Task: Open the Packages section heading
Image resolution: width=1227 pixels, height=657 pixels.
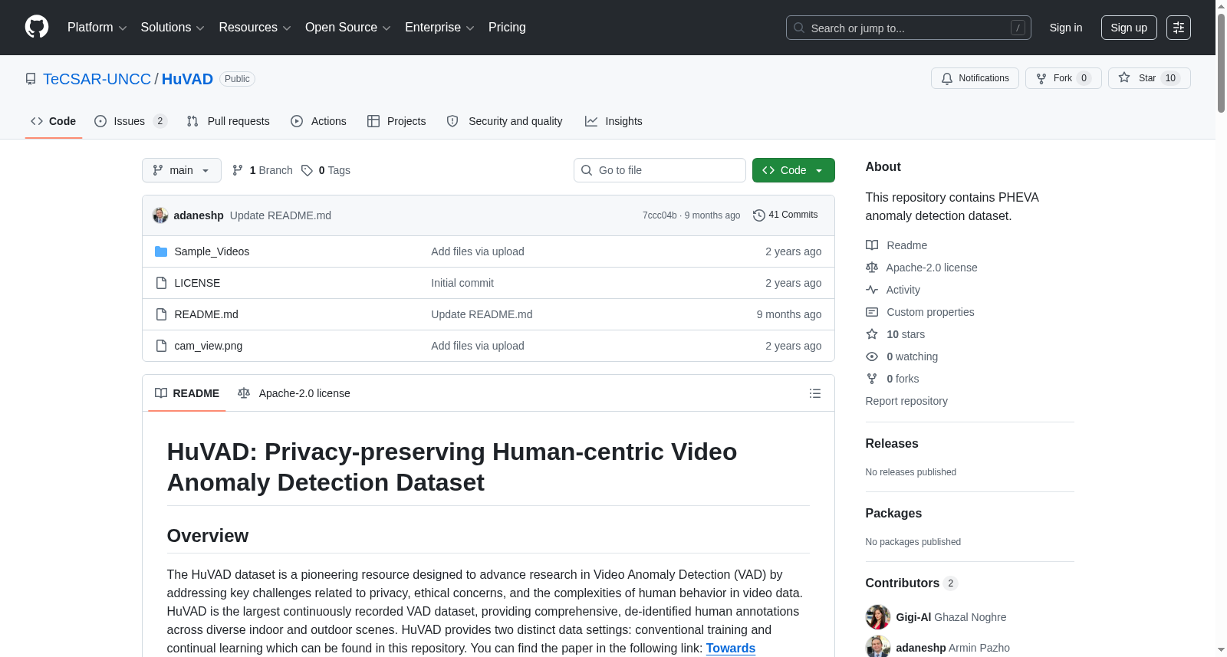Action: tap(893, 514)
